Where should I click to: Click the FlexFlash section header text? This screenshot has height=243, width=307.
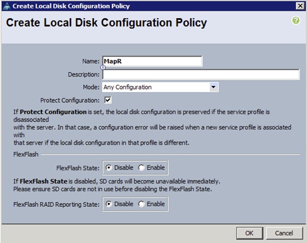[x=26, y=154]
